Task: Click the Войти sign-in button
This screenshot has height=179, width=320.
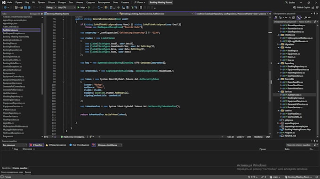Action: point(290,2)
